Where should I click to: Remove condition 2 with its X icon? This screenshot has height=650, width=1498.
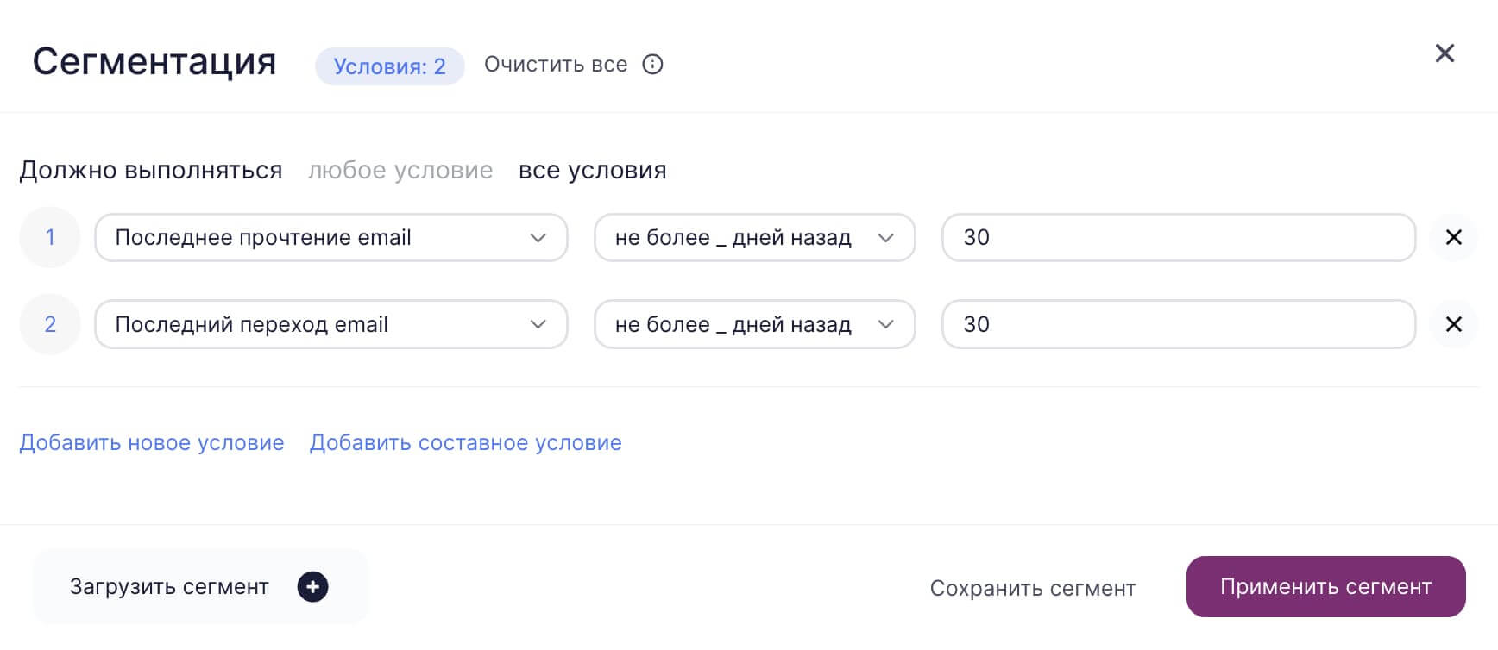point(1454,324)
